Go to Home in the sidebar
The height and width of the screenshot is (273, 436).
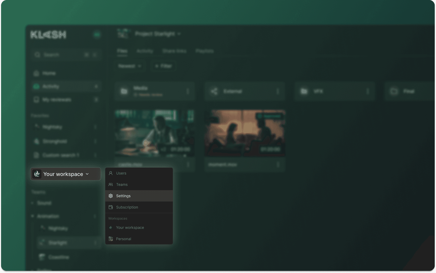click(x=65, y=73)
